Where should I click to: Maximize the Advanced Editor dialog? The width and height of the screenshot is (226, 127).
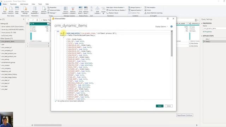[168, 19]
